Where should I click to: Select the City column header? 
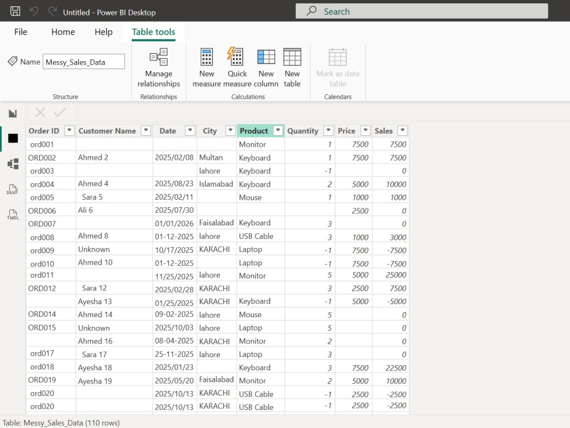point(210,131)
